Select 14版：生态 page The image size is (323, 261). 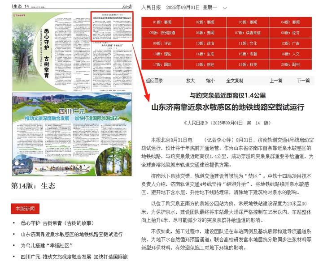pos(205,54)
